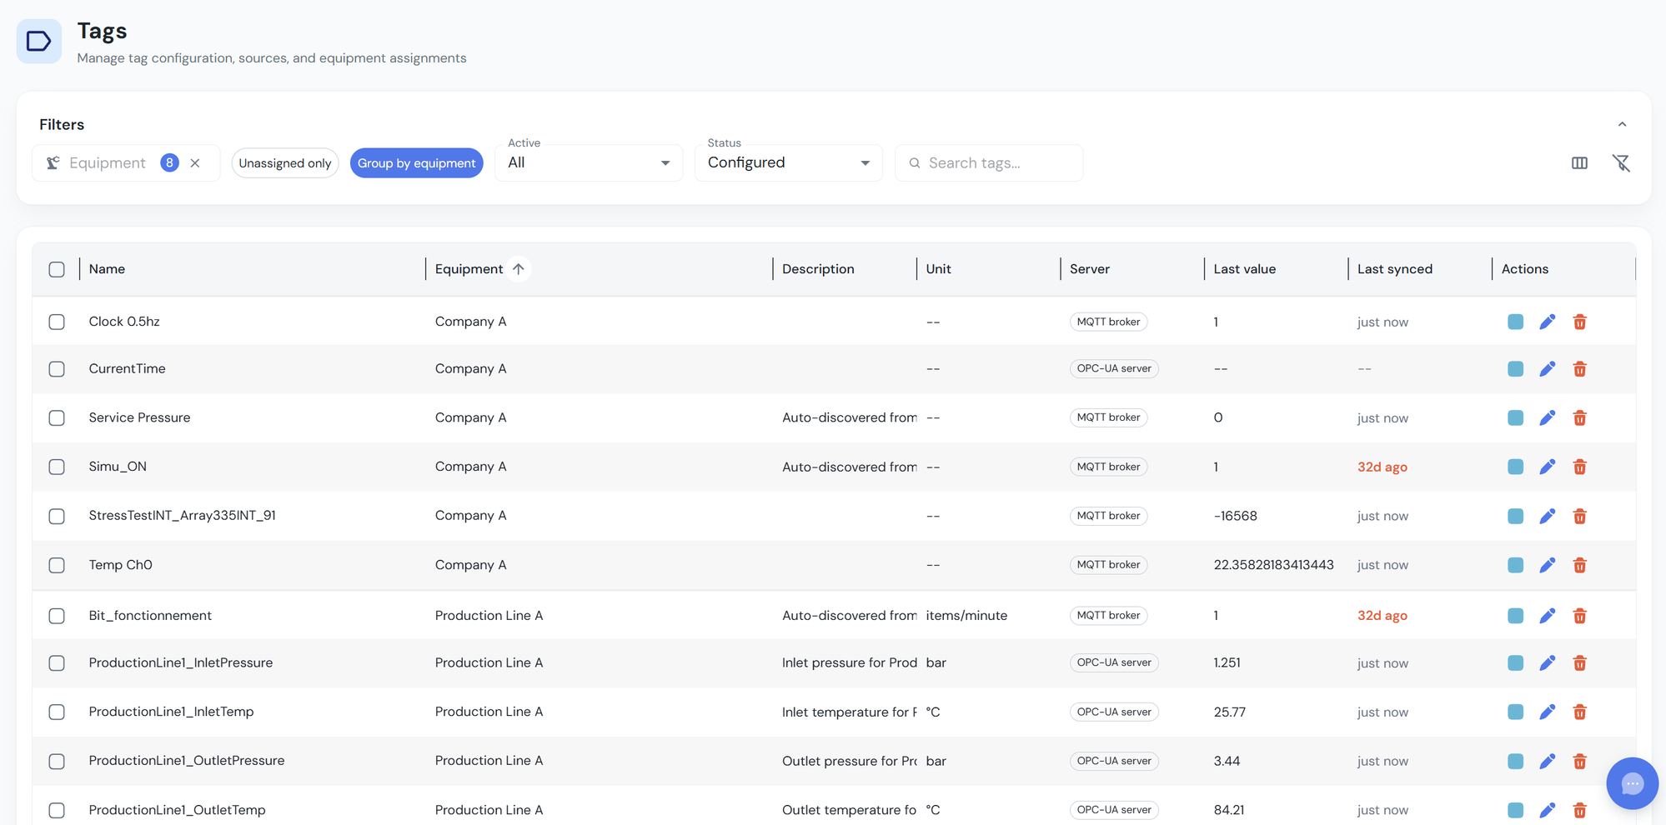Viewport: 1666px width, 825px height.
Task: Edit the ProductionLine1_InletPressure tag
Action: pyautogui.click(x=1548, y=663)
